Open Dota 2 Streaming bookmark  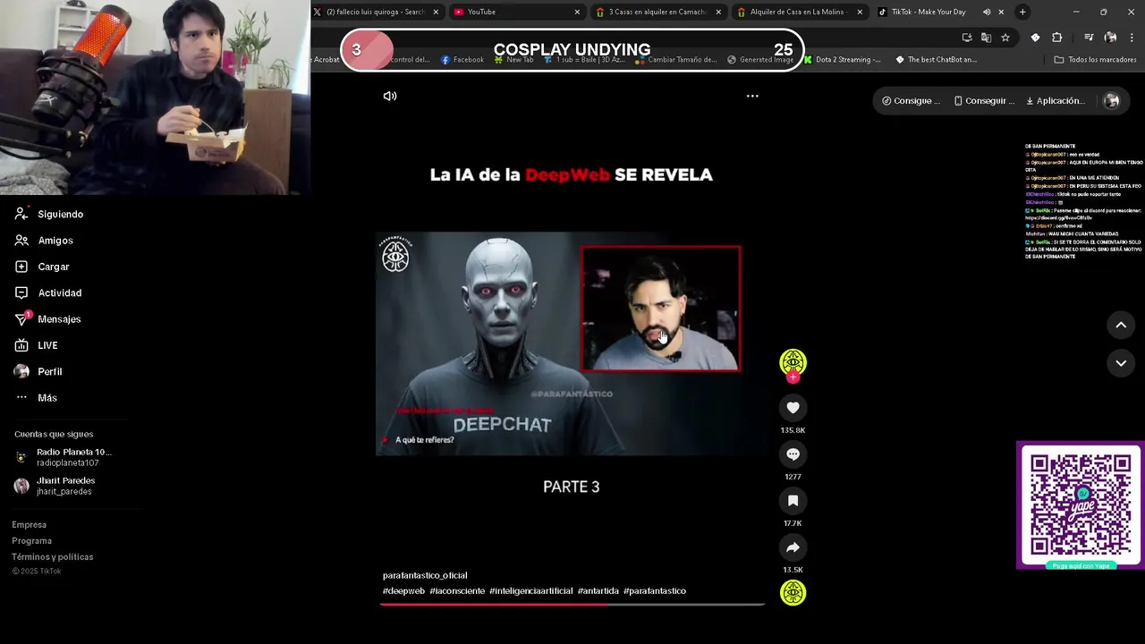click(x=842, y=60)
